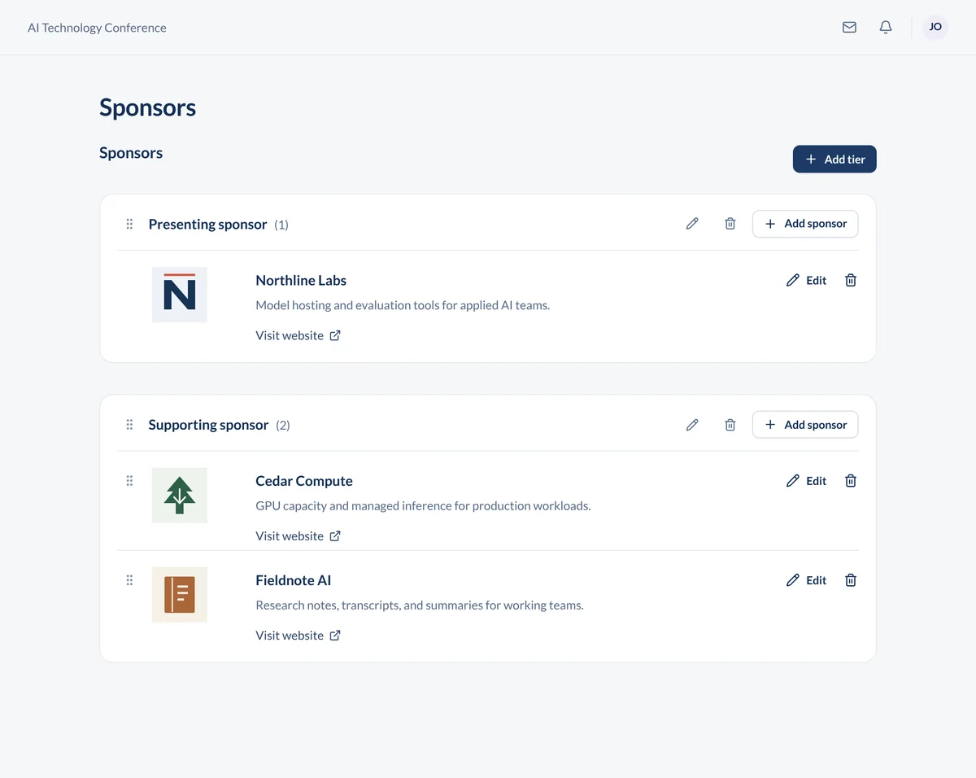The width and height of the screenshot is (976, 778).
Task: Click 'GPU capacity and managed inference' description
Action: [x=423, y=506]
